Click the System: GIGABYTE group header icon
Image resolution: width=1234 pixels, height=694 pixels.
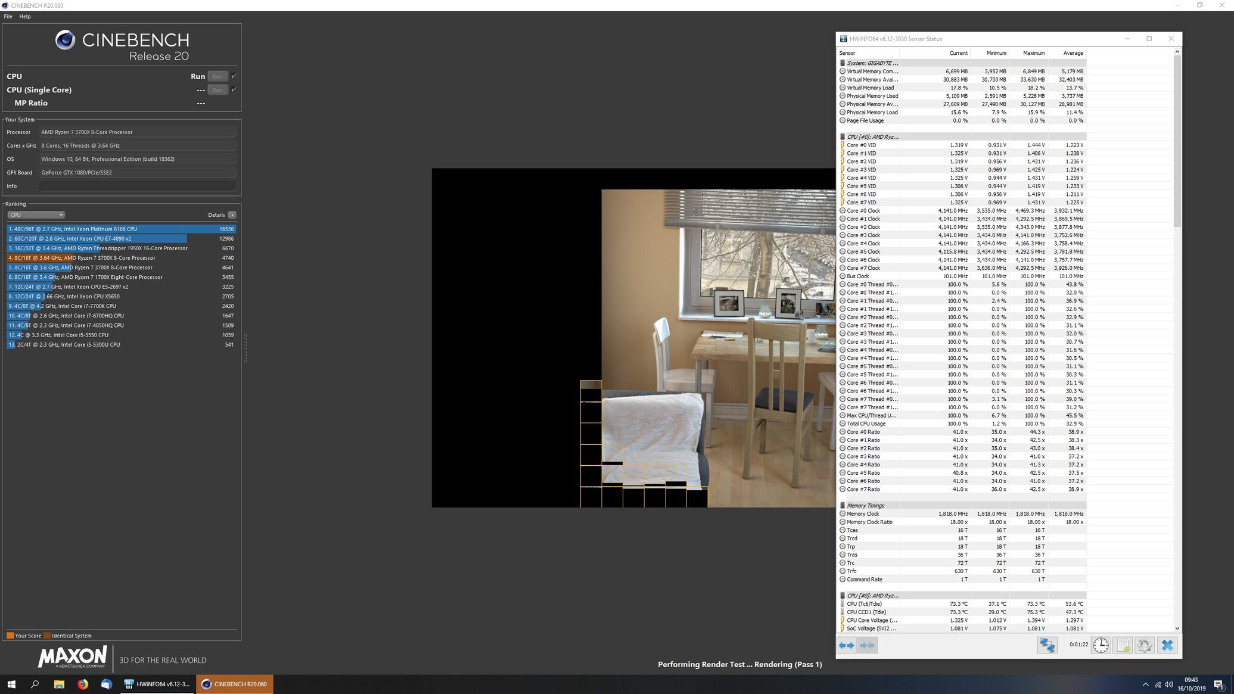843,63
